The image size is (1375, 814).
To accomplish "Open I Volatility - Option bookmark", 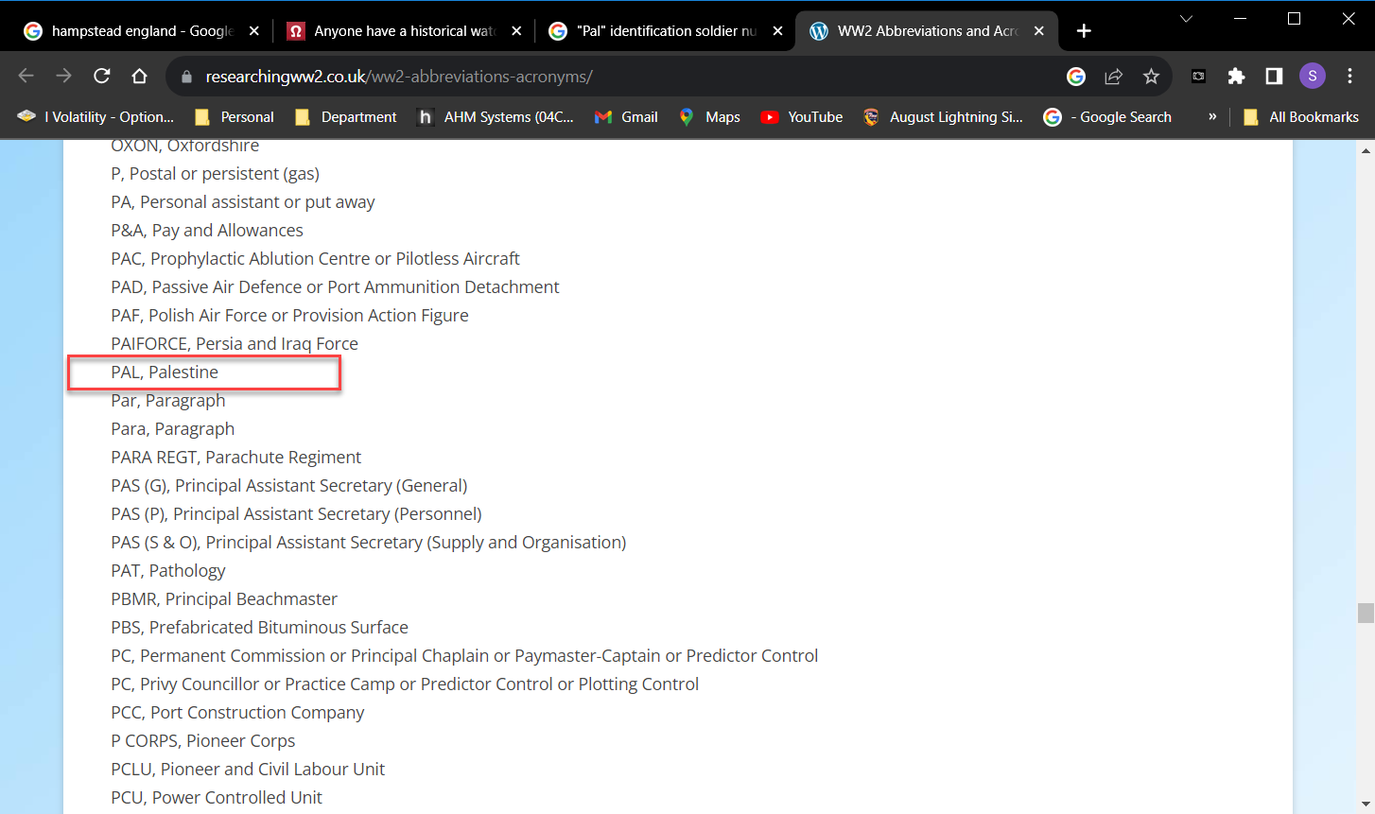I will tap(96, 117).
